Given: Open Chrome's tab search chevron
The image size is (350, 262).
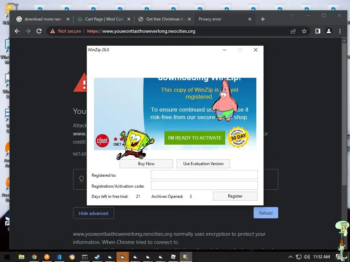Looking at the screenshot, I should click(x=292, y=15).
